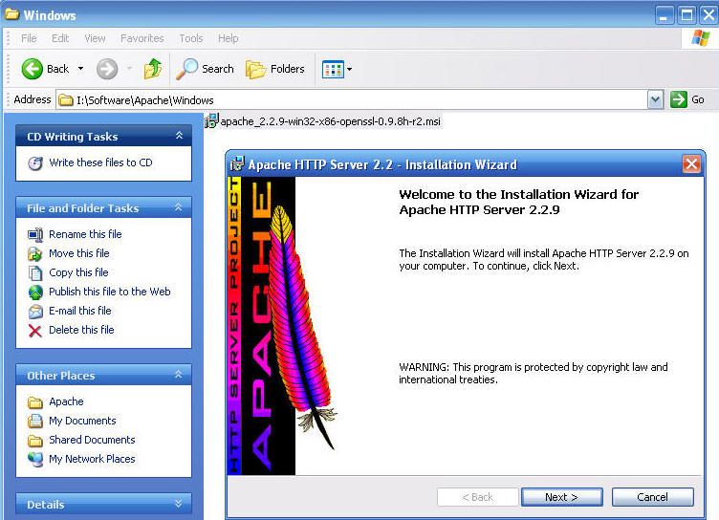Click the green Go arrow icon

pyautogui.click(x=679, y=99)
